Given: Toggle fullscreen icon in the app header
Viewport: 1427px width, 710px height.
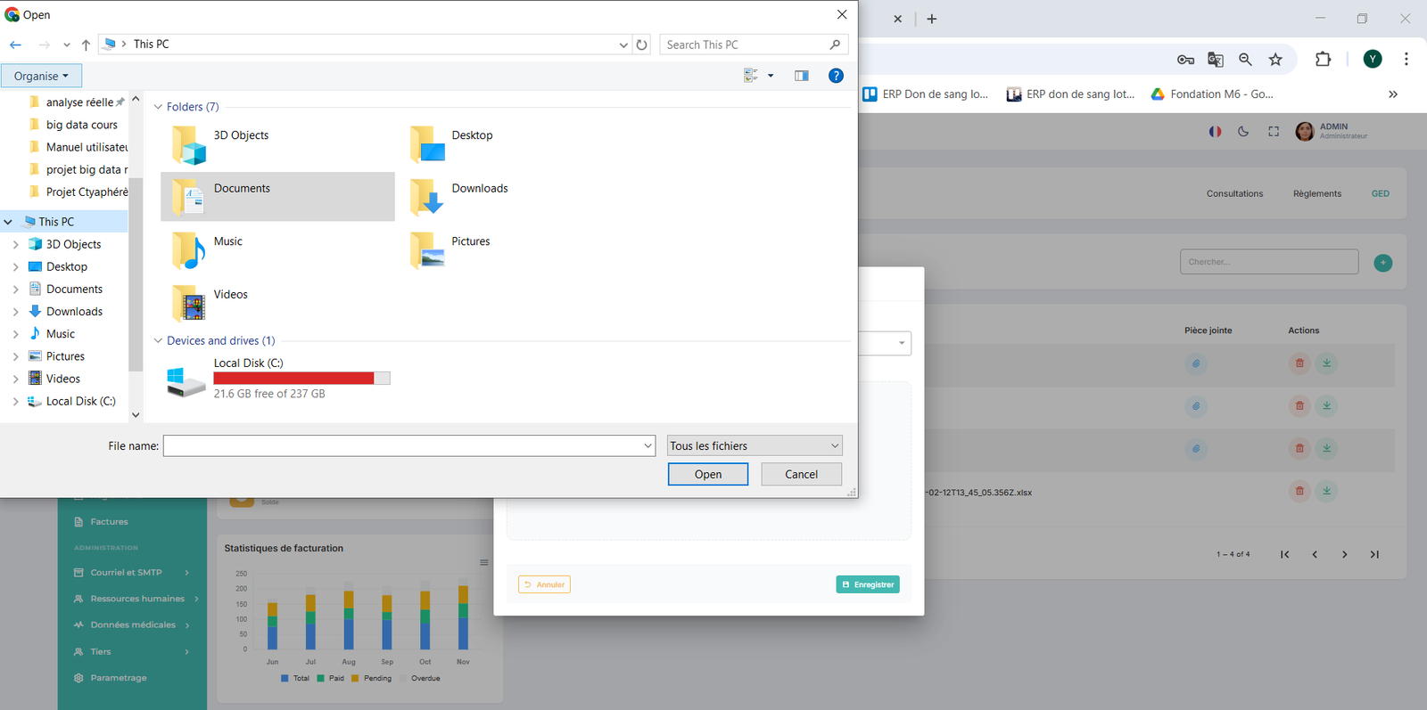Looking at the screenshot, I should pos(1274,132).
